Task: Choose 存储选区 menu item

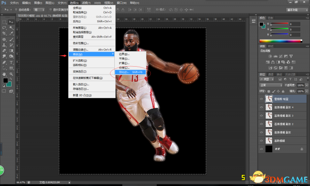Action: 92,89
